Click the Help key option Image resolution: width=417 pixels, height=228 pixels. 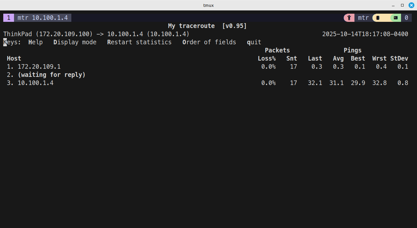coord(35,42)
